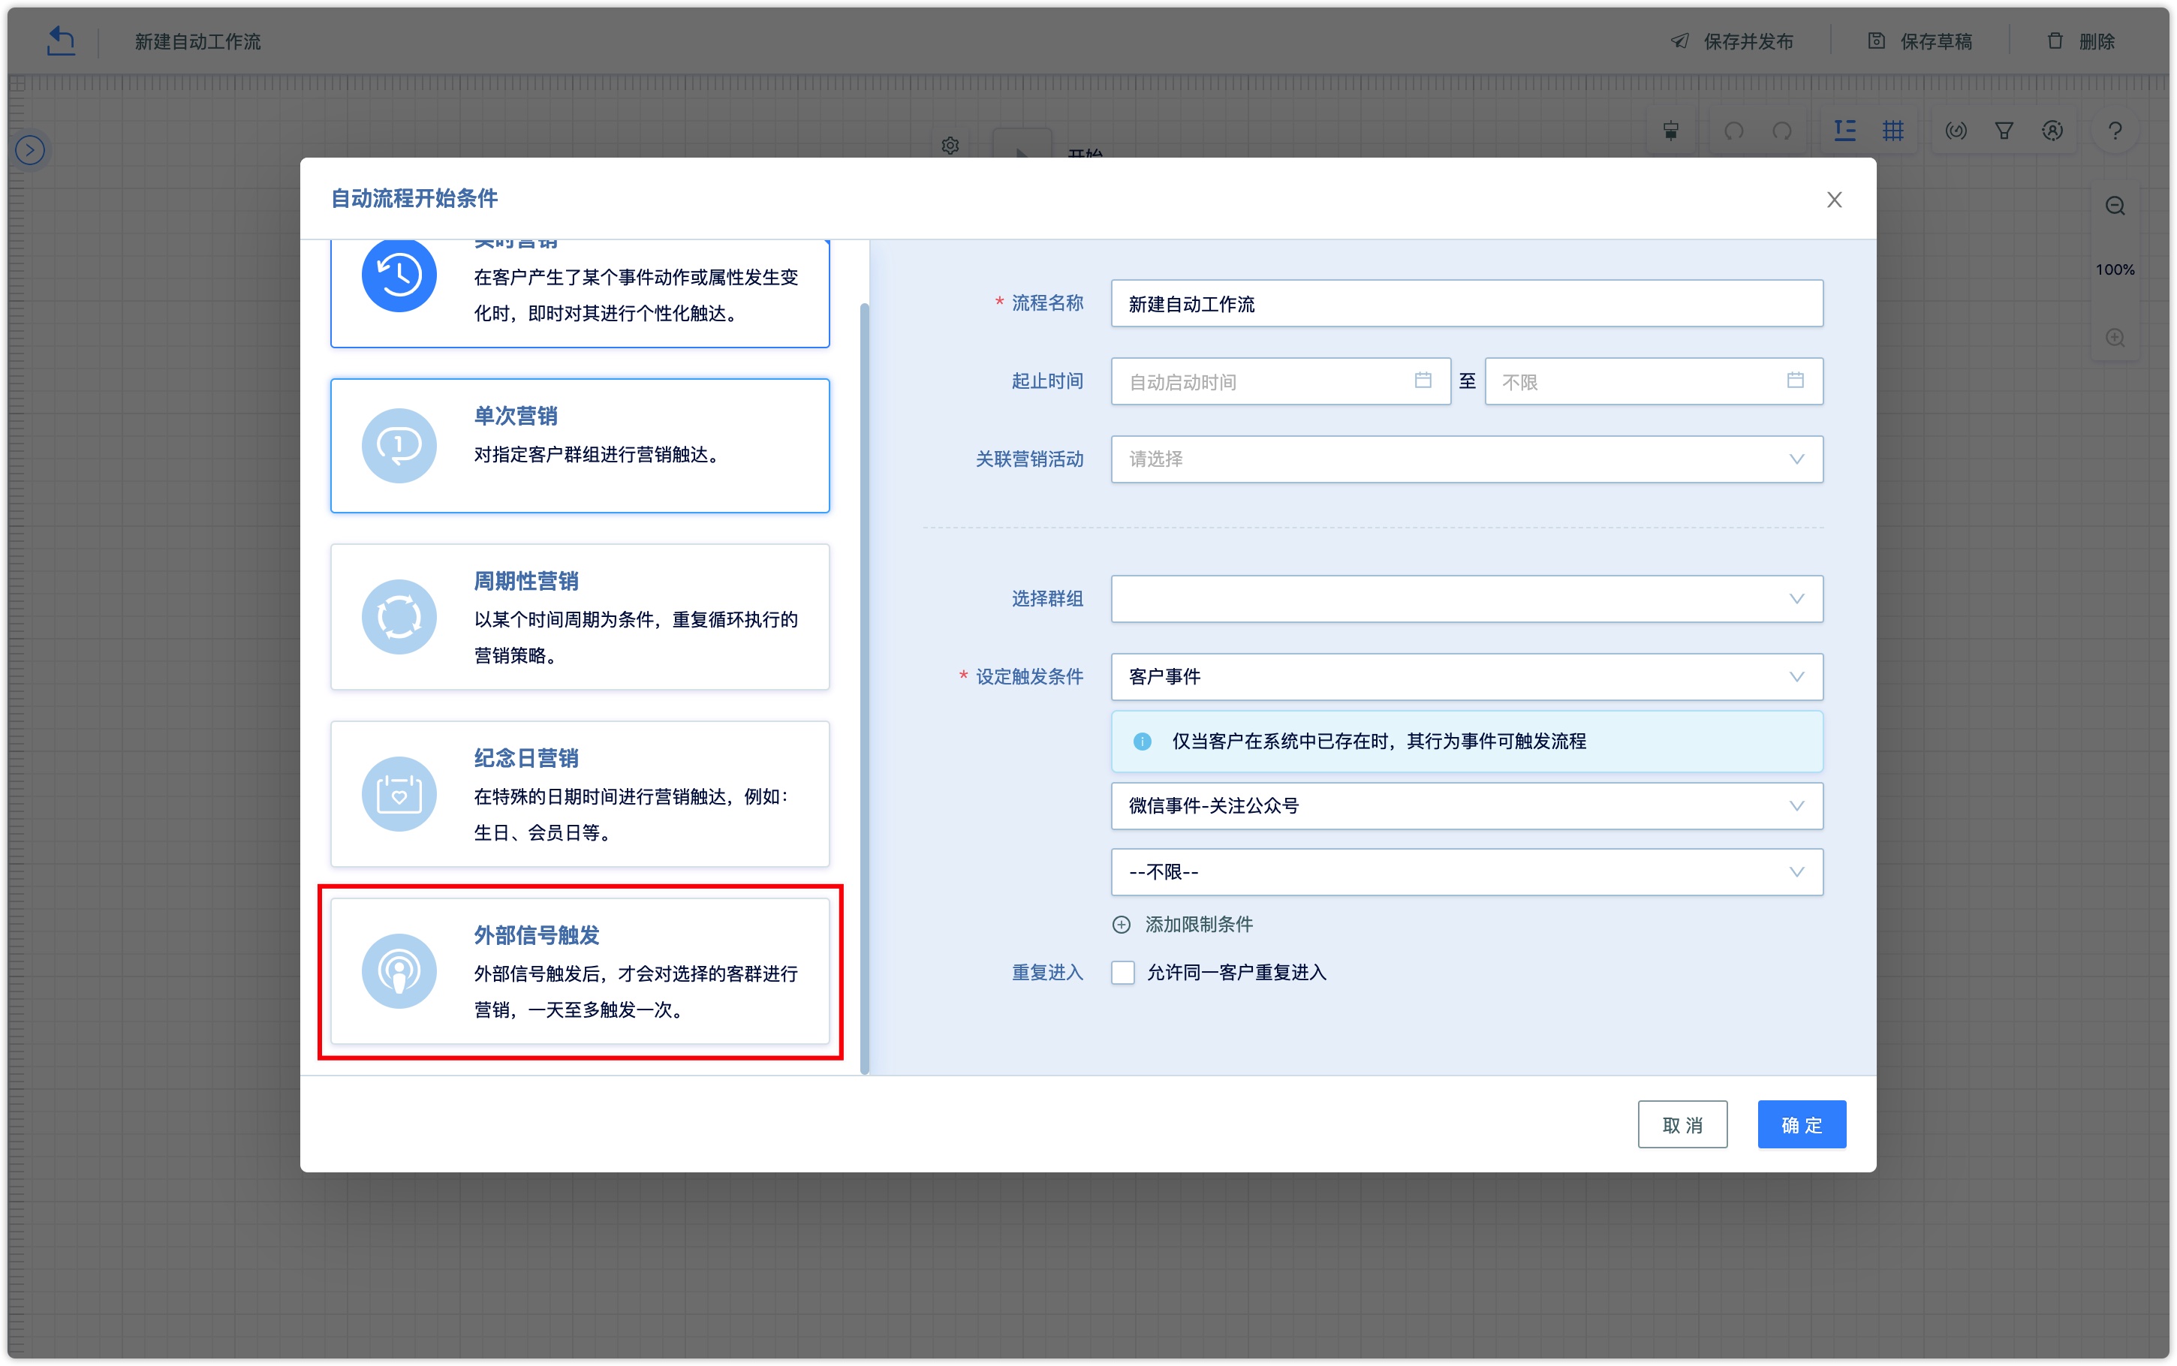Image resolution: width=2177 pixels, height=1366 pixels.
Task: Open the 设定触发条件 dropdown showing 客户事件
Action: tap(1467, 677)
